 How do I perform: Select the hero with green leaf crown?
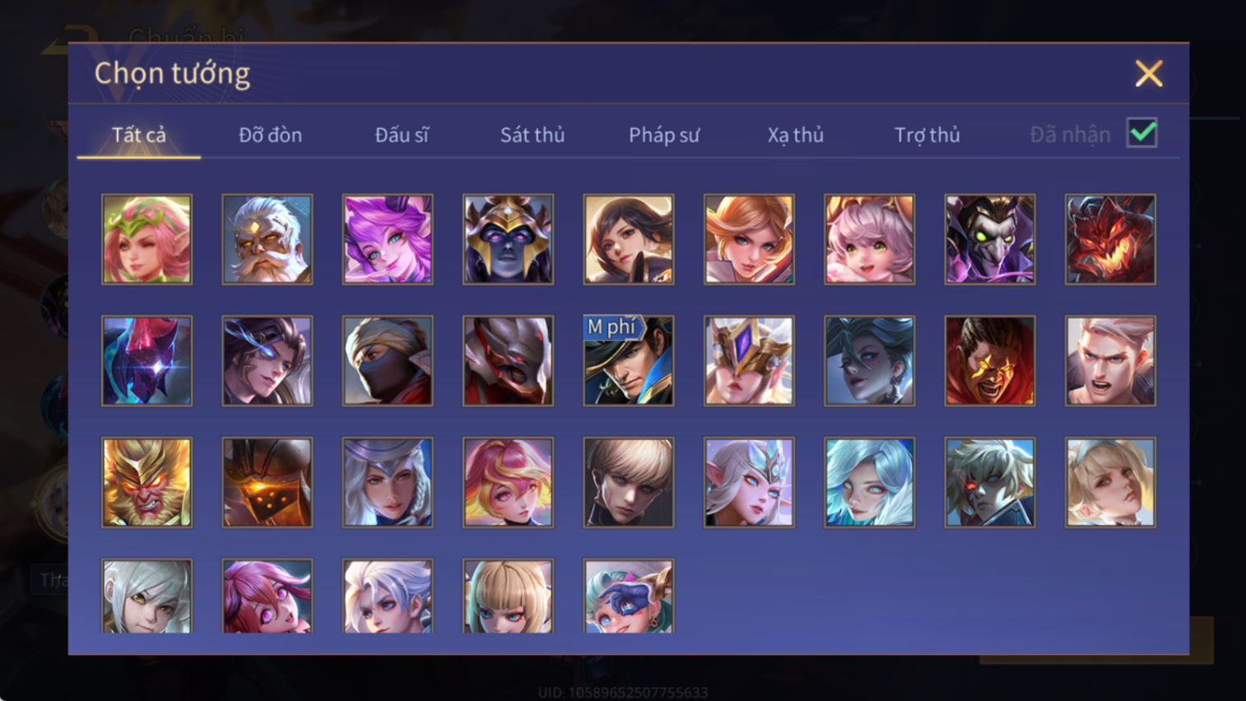(146, 239)
